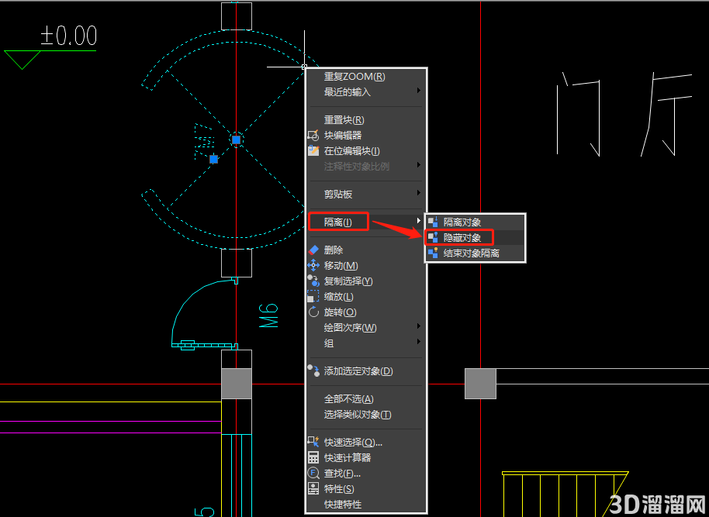Viewport: 709px width, 517px height.
Task: Click the blue center grip on door block
Action: tap(236, 140)
